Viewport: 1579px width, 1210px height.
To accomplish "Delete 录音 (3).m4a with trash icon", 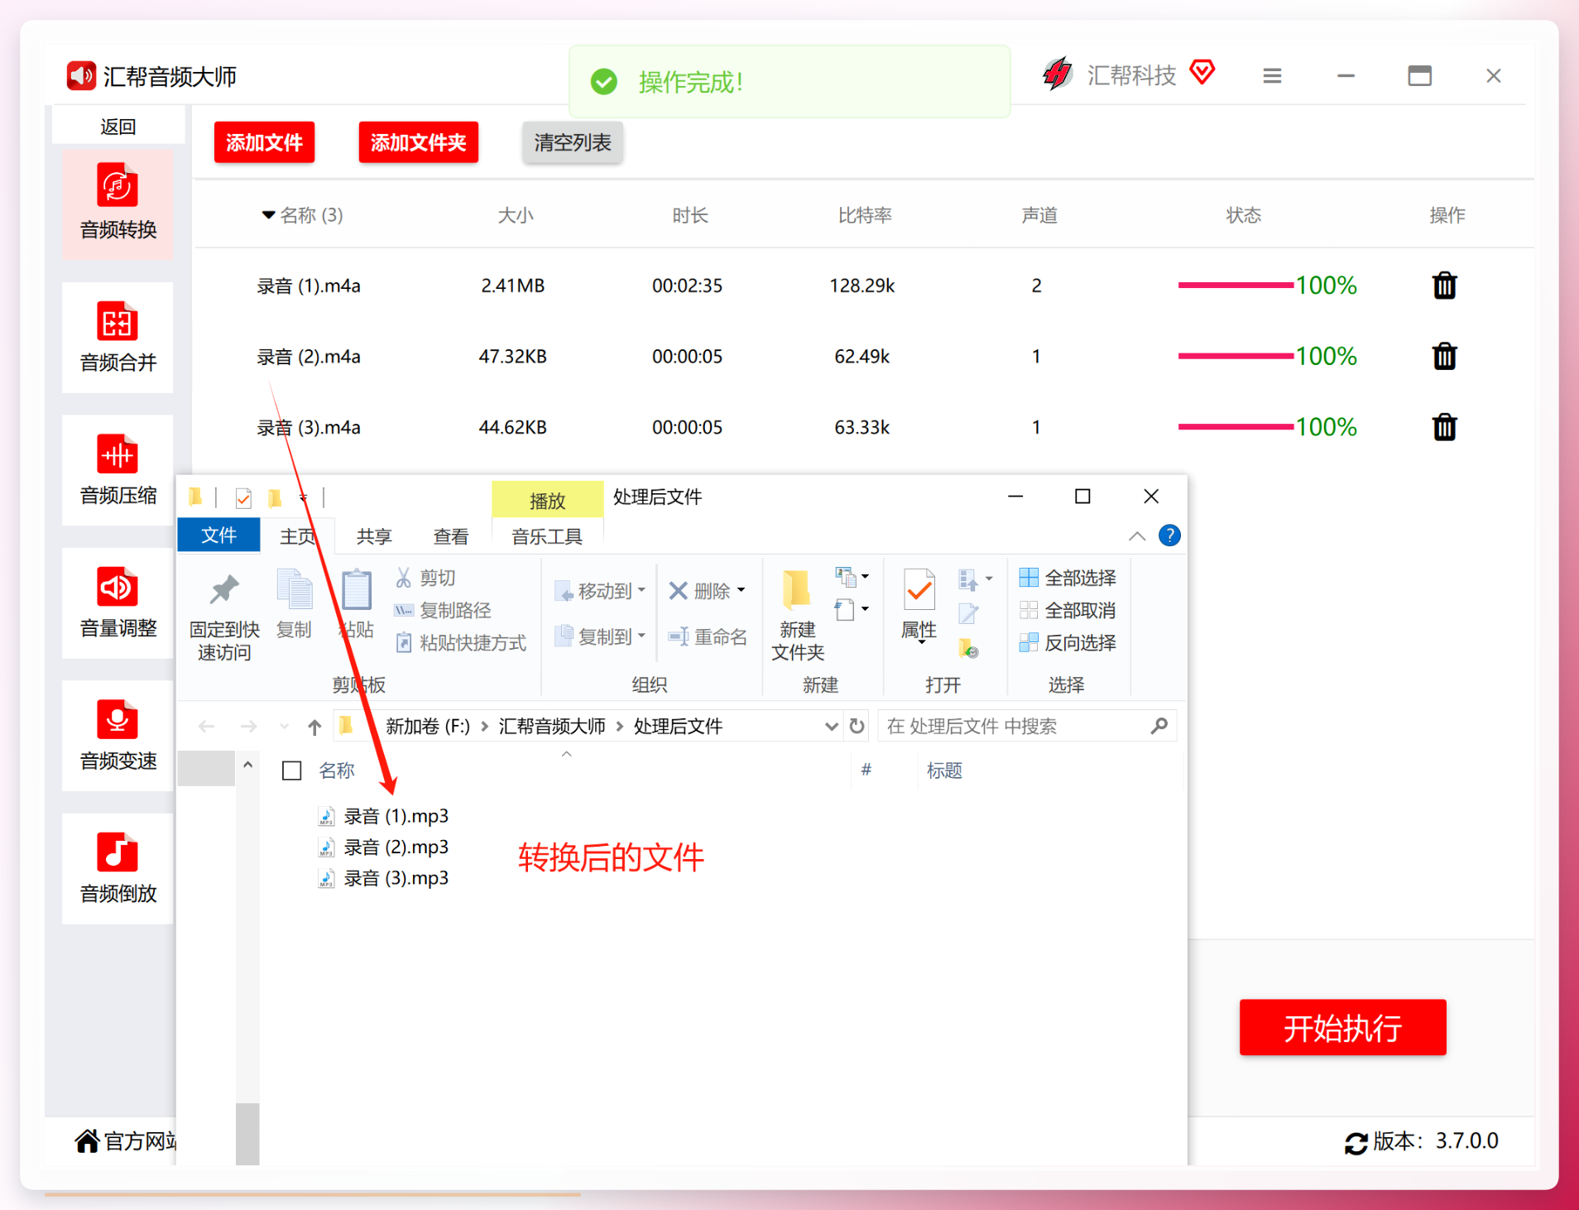I will click(1444, 427).
